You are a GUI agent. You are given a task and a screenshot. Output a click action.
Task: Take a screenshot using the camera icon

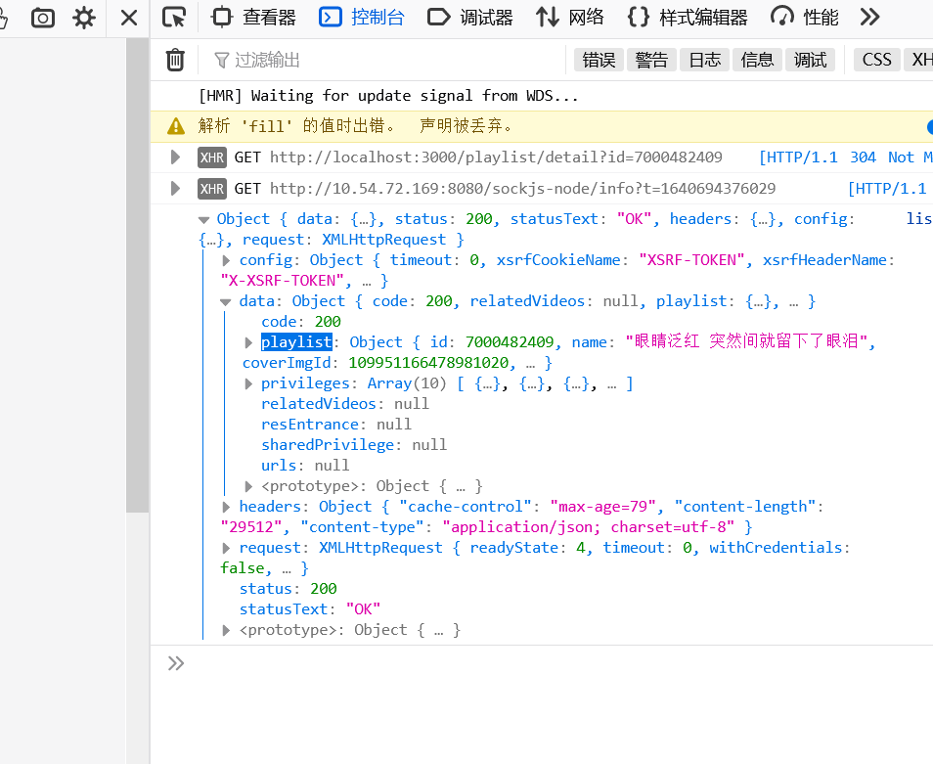click(x=42, y=17)
